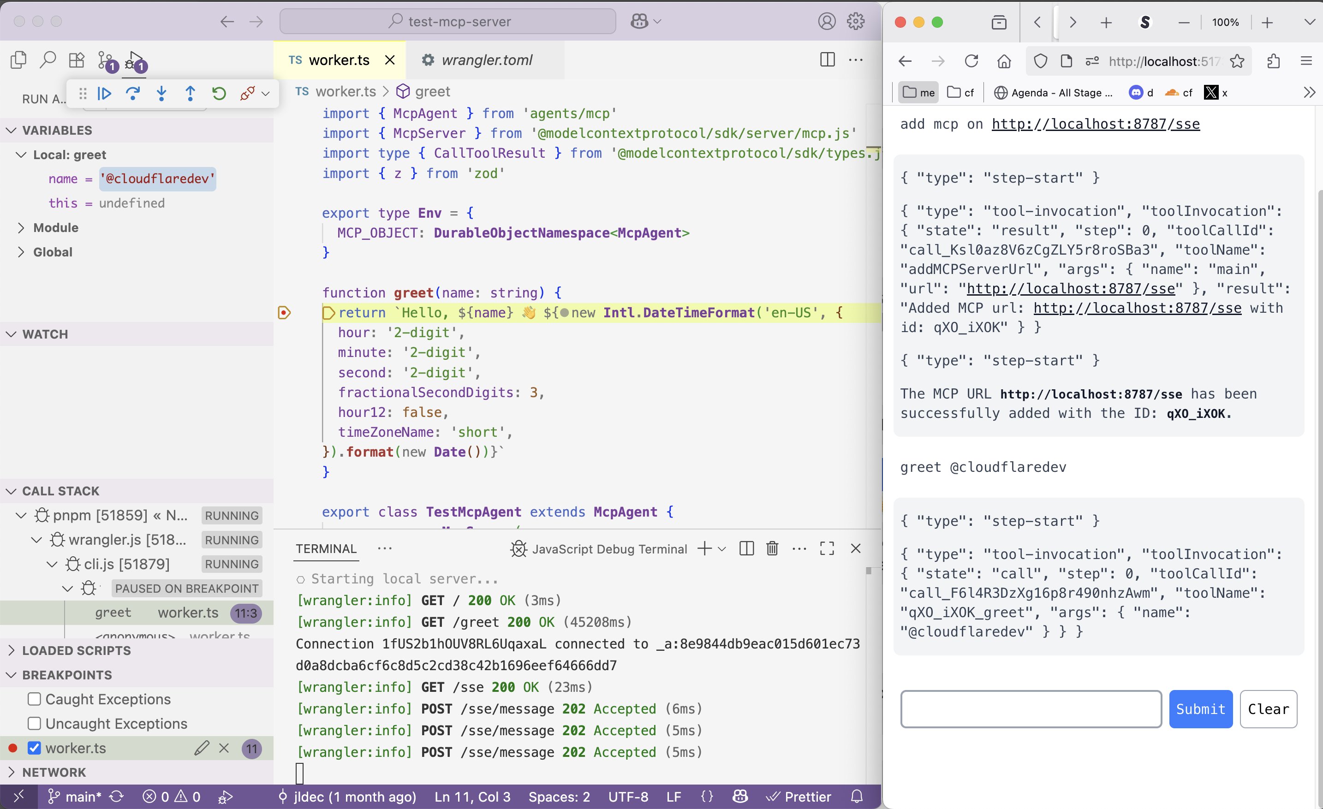The image size is (1323, 809).
Task: Click the browser chat message input field
Action: (x=1031, y=709)
